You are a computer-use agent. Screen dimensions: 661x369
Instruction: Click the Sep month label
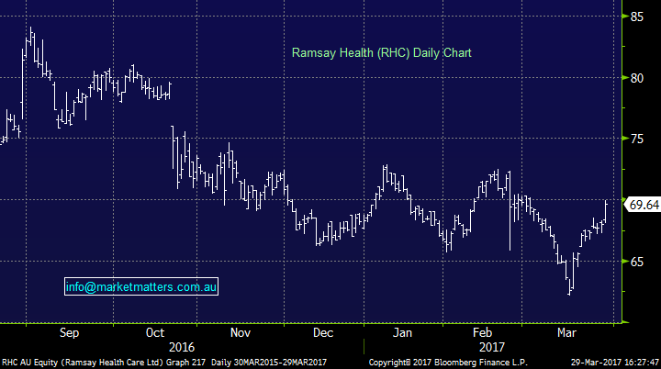[x=69, y=333]
